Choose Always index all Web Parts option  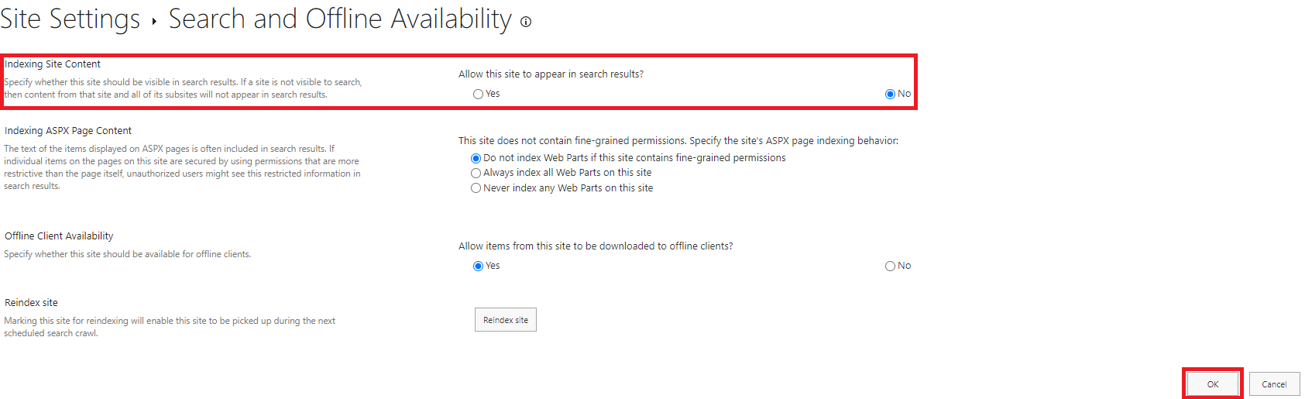tap(476, 173)
